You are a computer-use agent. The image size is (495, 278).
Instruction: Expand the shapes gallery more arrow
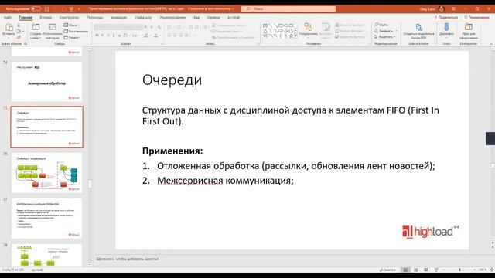click(295, 36)
